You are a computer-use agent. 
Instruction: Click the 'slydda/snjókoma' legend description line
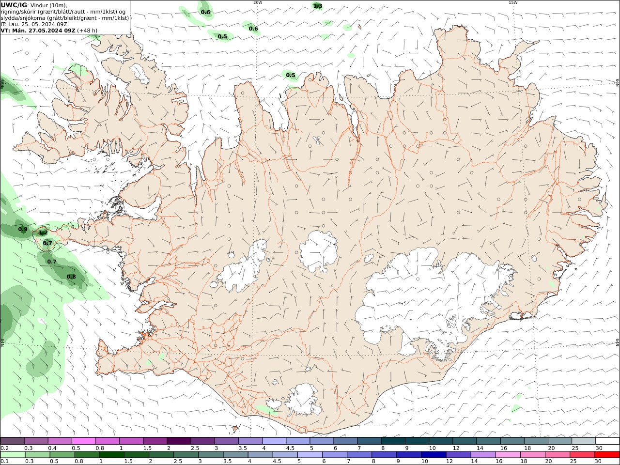[65, 18]
